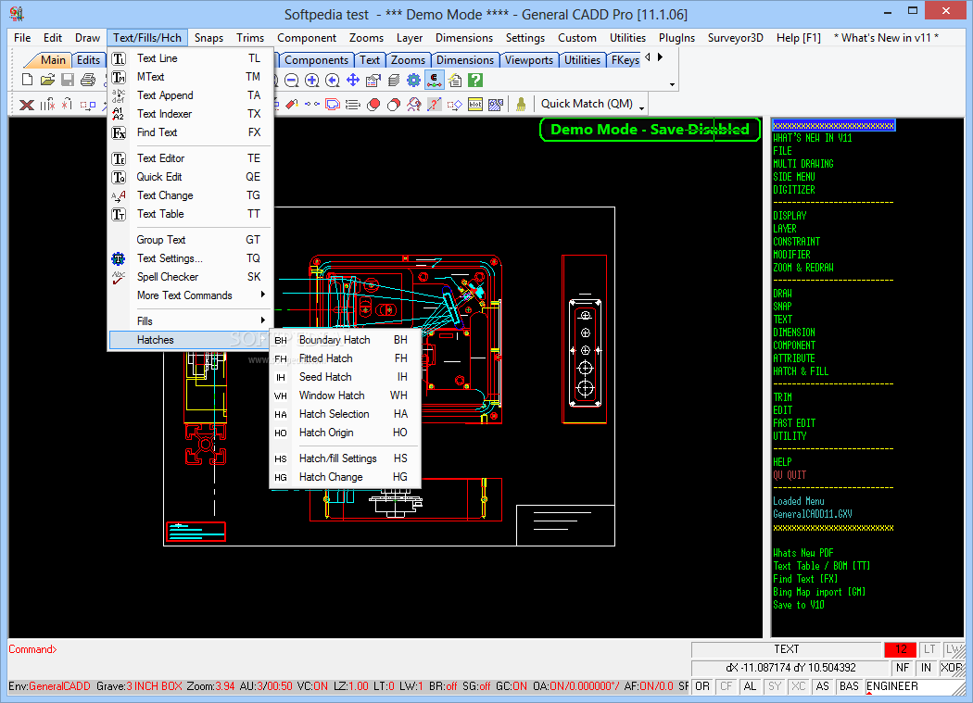Select Find Text menu entry
973x703 pixels.
coord(191,132)
